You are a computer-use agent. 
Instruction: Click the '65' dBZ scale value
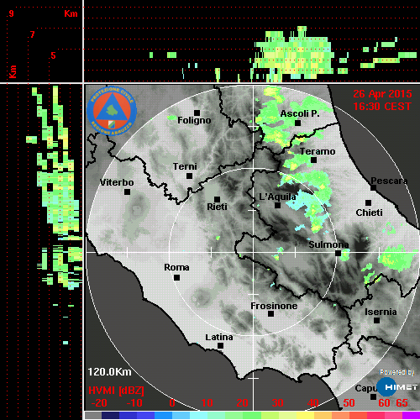[x=402, y=403]
